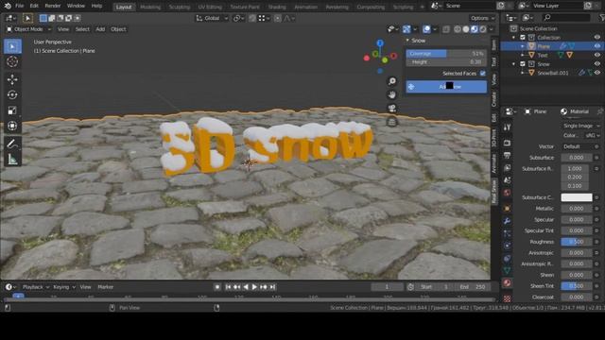This screenshot has height=340, width=605.
Task: Open the Scene properties icon
Action: [508, 180]
